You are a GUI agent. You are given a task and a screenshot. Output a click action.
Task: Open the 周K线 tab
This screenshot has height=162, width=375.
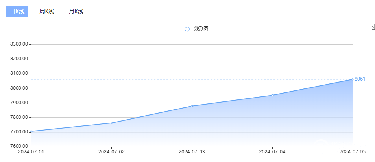pos(47,11)
